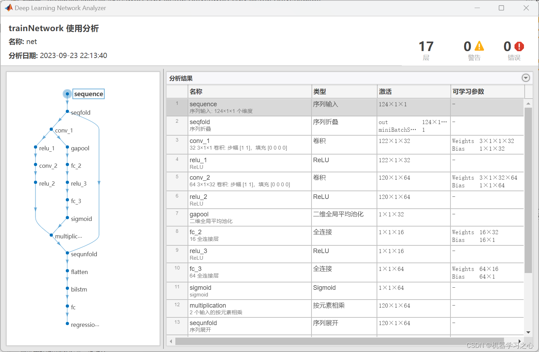
Task: Select the bilstm node in the diagram
Action: pos(67,289)
